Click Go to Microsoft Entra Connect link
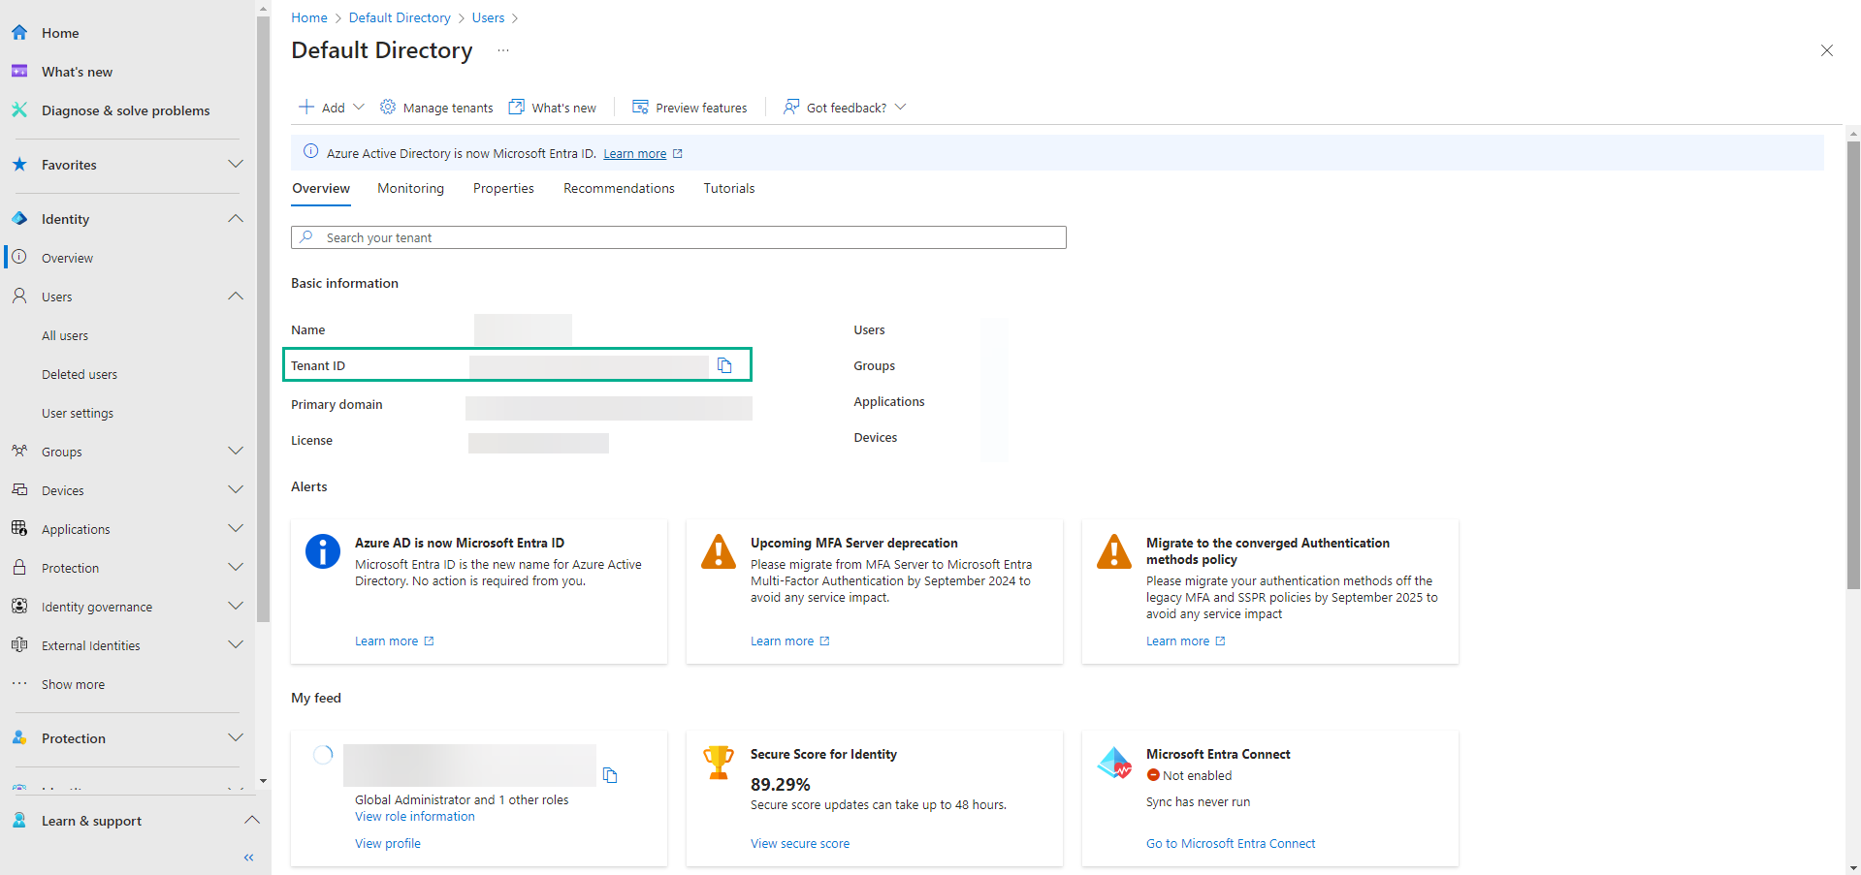 coord(1231,844)
